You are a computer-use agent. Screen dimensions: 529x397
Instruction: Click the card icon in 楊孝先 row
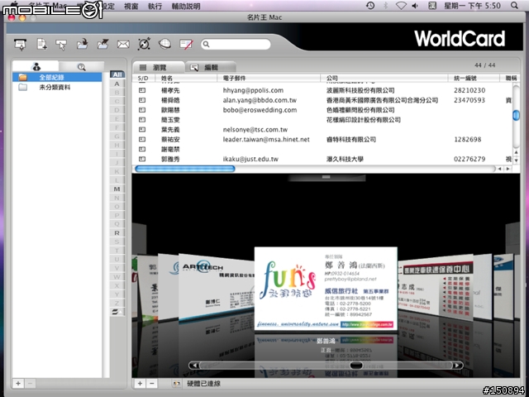[x=142, y=90]
